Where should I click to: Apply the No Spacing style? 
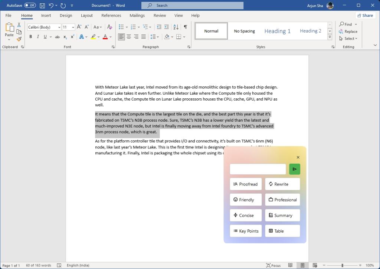[x=244, y=31]
